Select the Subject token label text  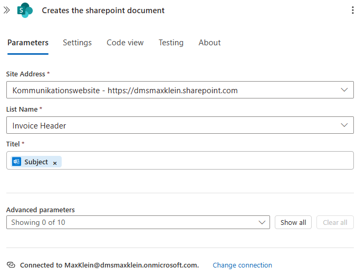(x=36, y=162)
